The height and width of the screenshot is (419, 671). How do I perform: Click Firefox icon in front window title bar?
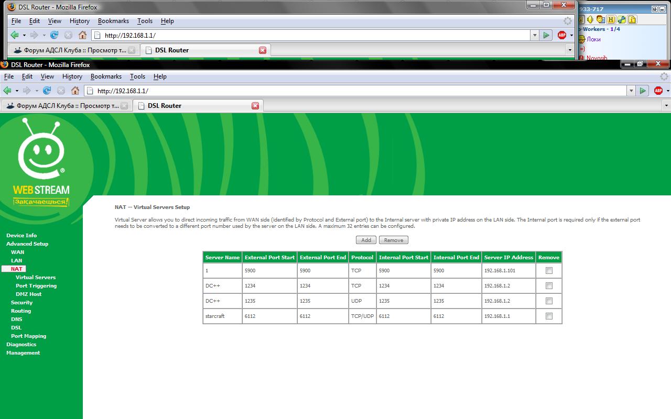tap(4, 64)
